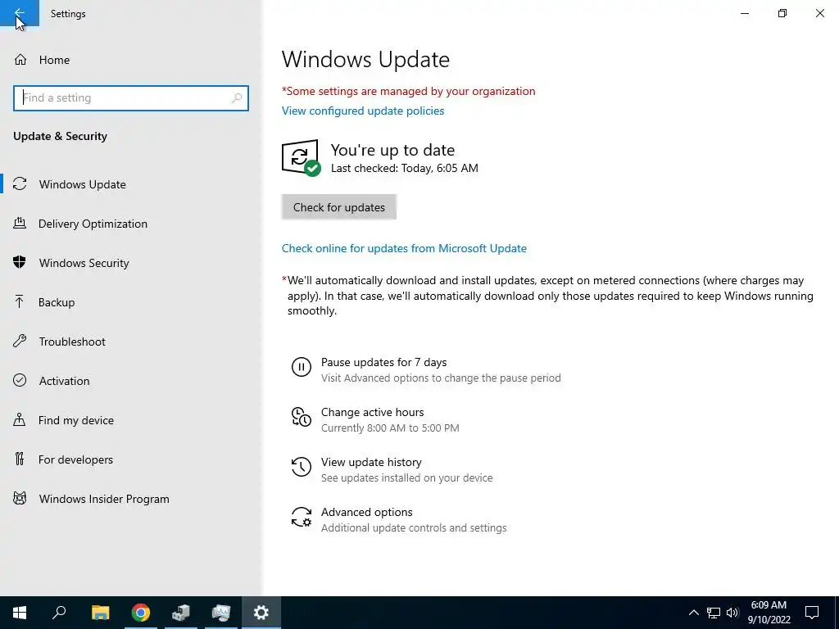Open Server Manager taskbar icon
The height and width of the screenshot is (629, 839).
181,613
